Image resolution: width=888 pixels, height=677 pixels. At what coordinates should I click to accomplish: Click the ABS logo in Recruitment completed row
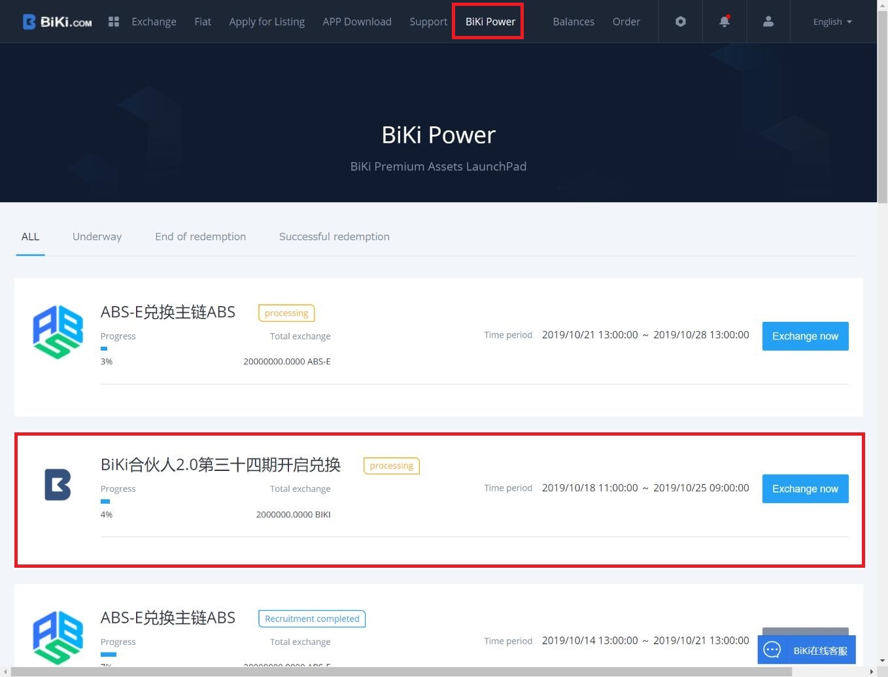click(58, 638)
